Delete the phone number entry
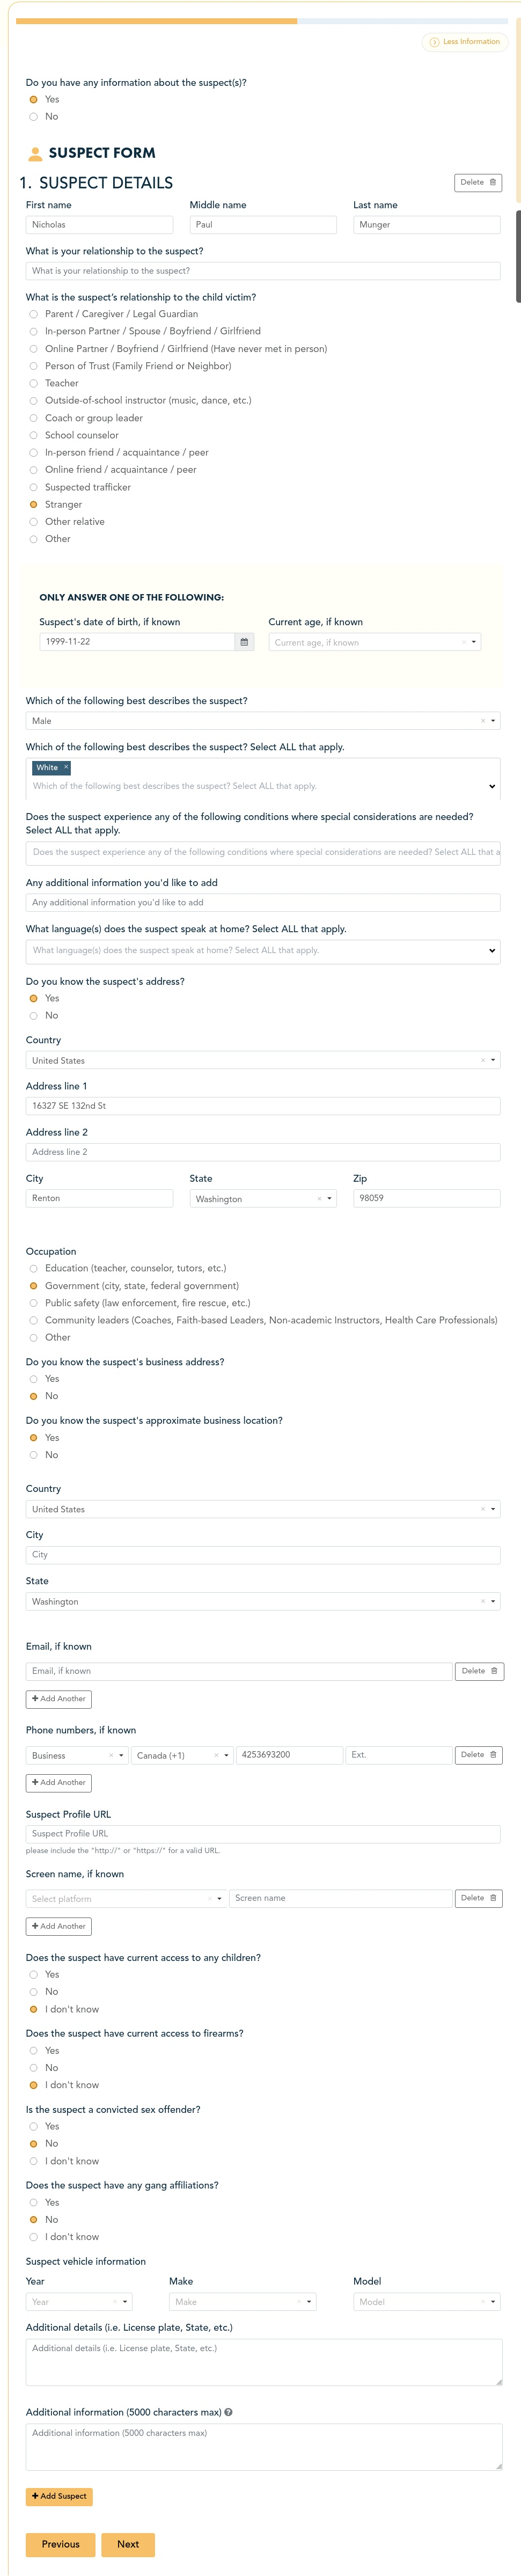This screenshot has width=521, height=2576. tap(479, 1755)
